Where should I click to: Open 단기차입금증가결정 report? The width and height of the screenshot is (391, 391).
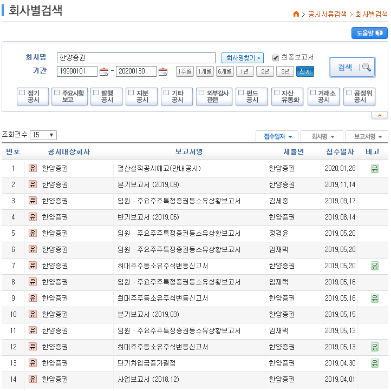point(146,363)
